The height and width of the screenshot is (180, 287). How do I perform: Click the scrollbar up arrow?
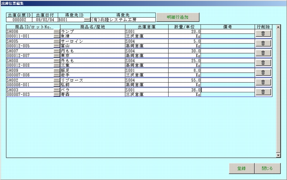[x=278, y=27]
